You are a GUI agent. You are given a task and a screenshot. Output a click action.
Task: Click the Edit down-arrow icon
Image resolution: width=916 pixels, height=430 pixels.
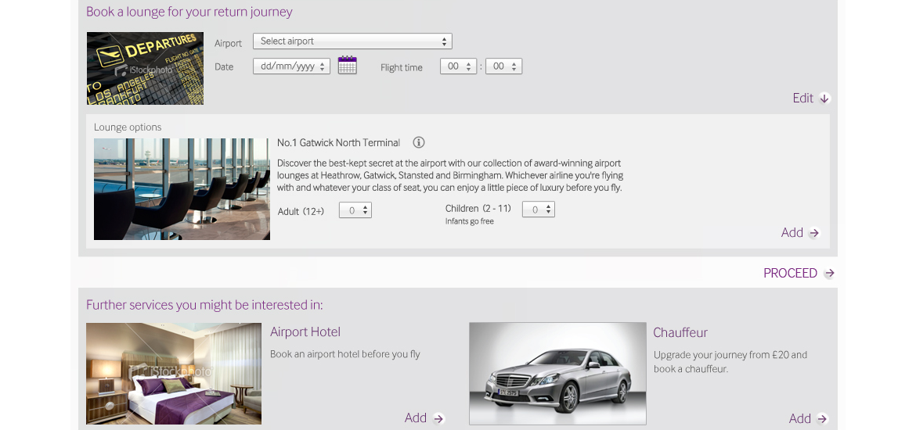824,99
